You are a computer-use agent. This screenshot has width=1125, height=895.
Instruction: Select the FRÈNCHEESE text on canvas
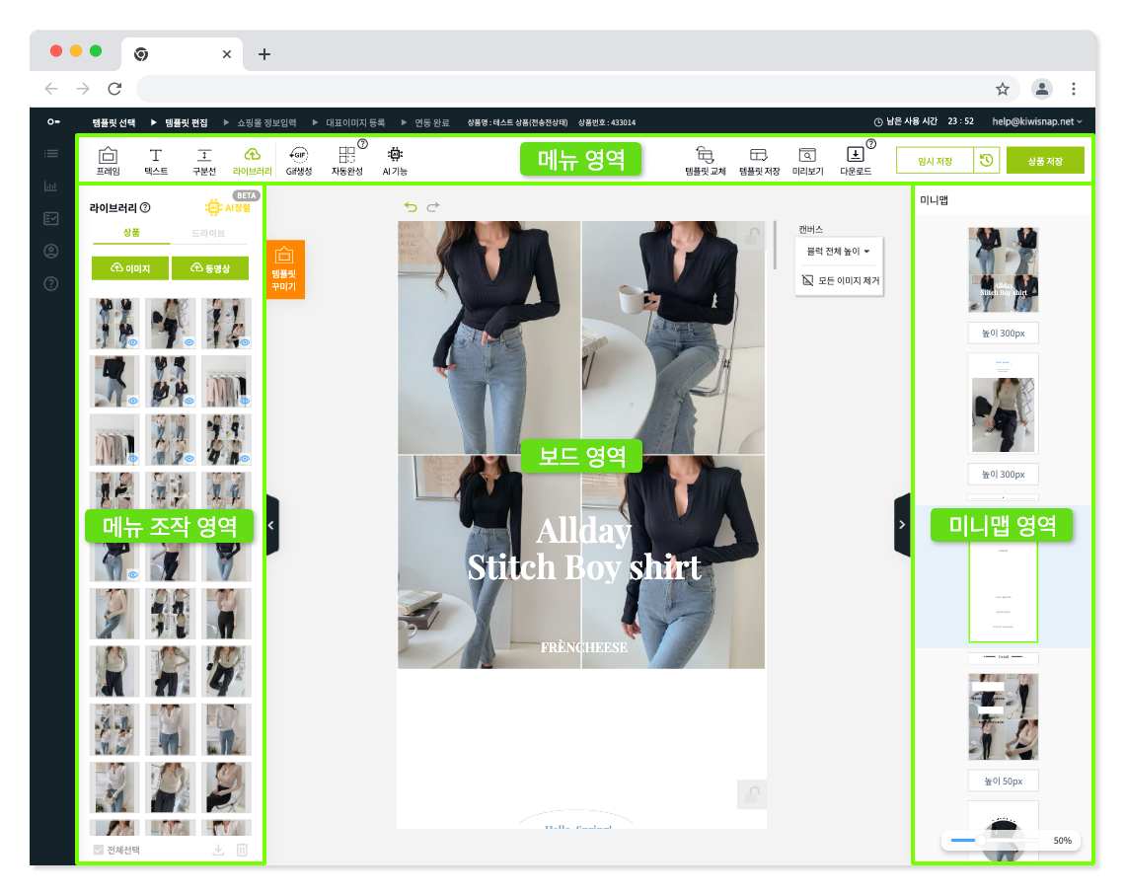(x=584, y=647)
